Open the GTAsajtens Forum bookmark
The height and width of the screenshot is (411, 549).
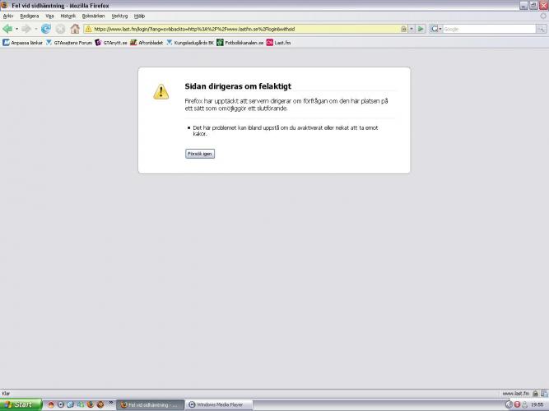pos(69,43)
